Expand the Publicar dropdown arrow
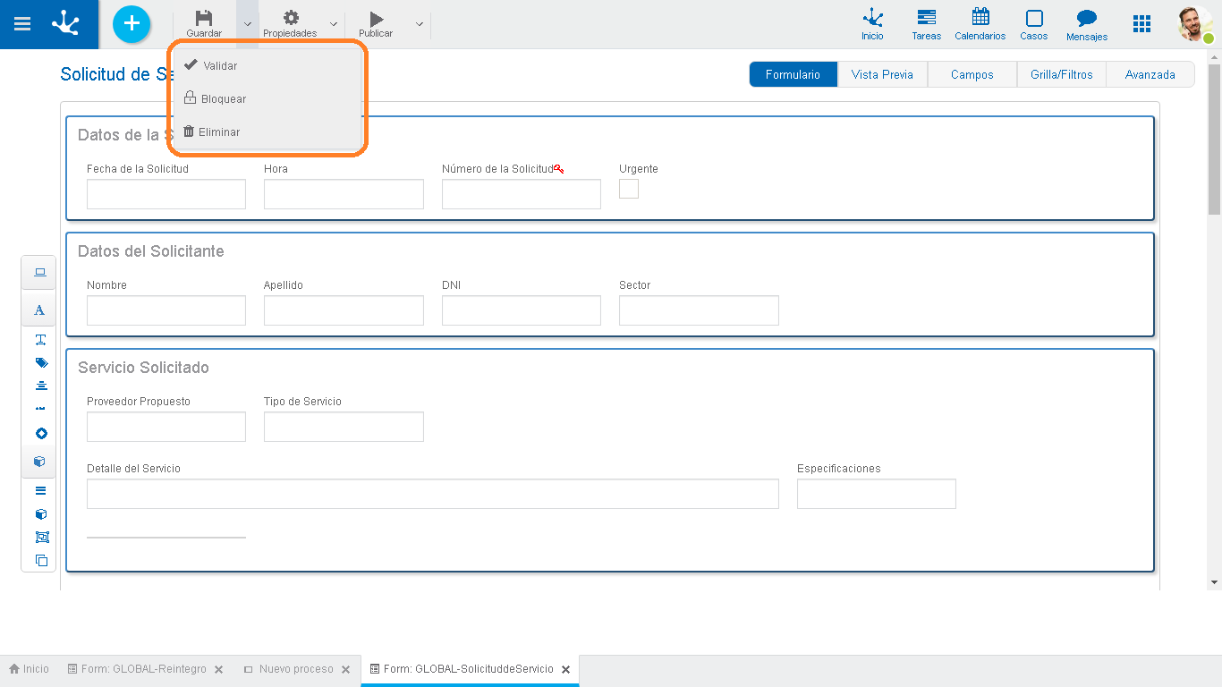Viewport: 1222px width, 687px height. (420, 24)
